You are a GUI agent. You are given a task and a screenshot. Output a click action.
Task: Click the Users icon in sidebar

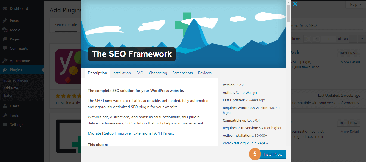coord(5,106)
